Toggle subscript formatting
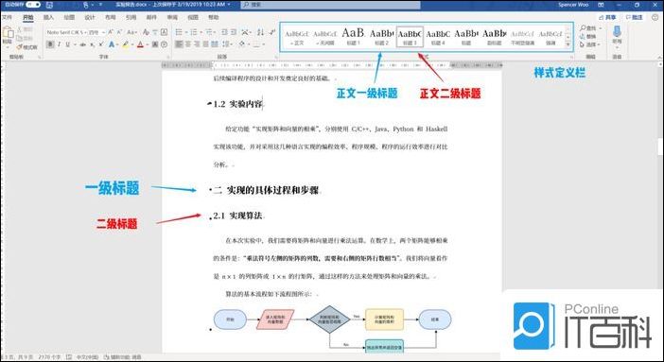 pos(92,44)
